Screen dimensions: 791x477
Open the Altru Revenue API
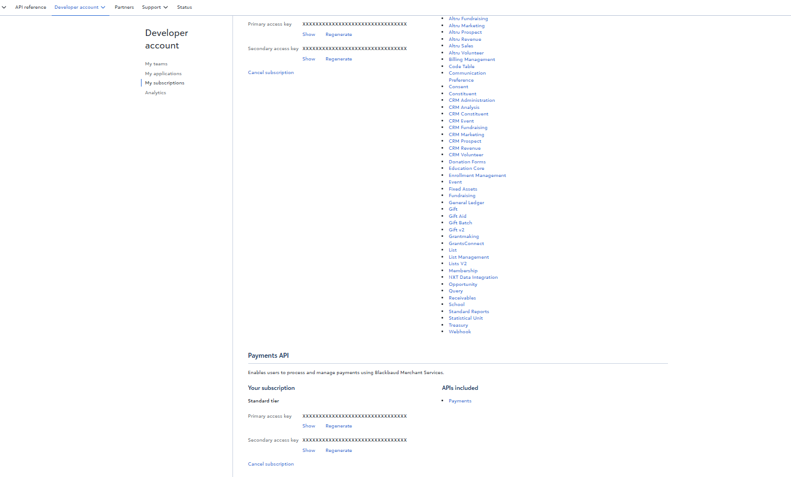click(465, 39)
